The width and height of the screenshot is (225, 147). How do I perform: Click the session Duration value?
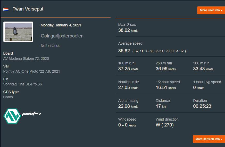[202, 106]
